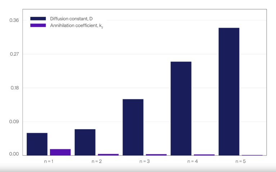Select the 'n = 2' axis label
The height and width of the screenshot is (172, 276).
[x=97, y=161]
